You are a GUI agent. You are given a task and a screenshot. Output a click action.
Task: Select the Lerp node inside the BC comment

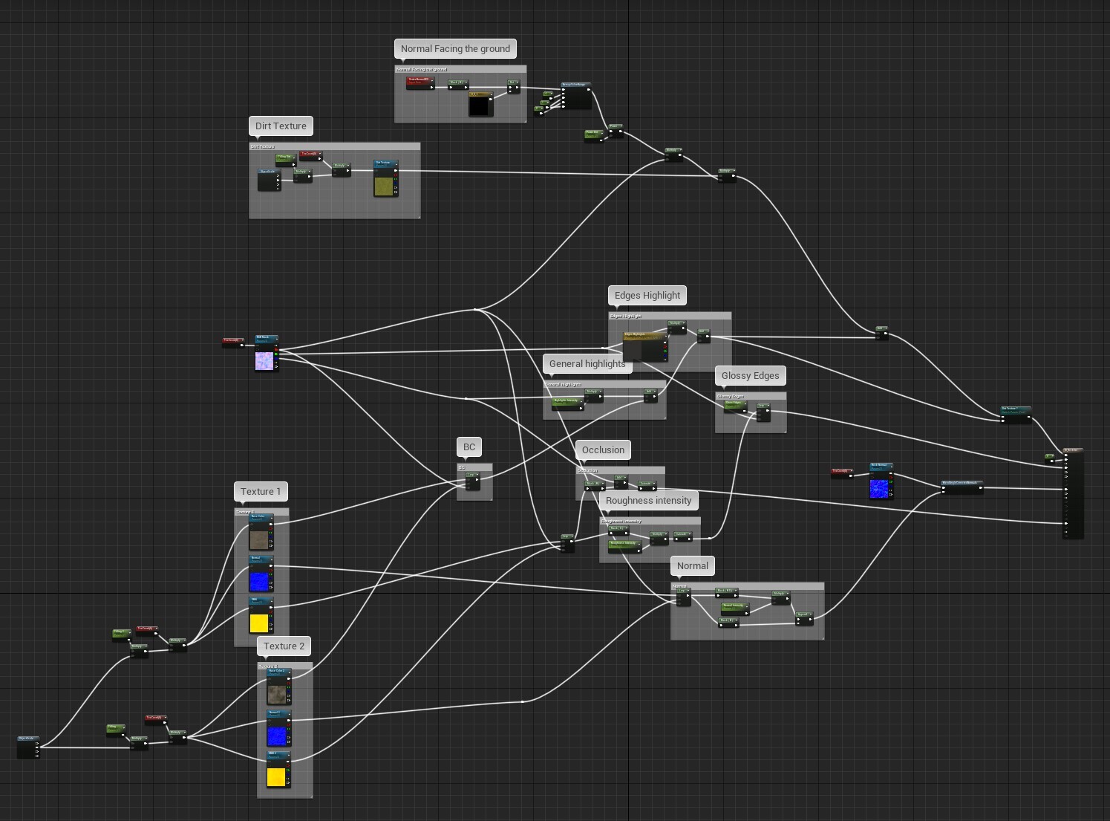[x=472, y=476]
